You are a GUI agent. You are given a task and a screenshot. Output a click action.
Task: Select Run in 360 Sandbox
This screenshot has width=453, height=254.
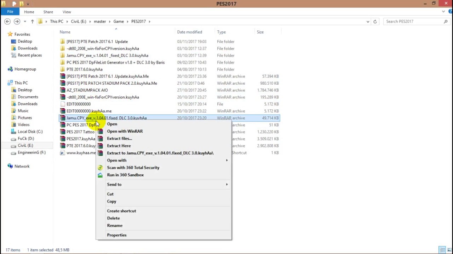(125, 175)
